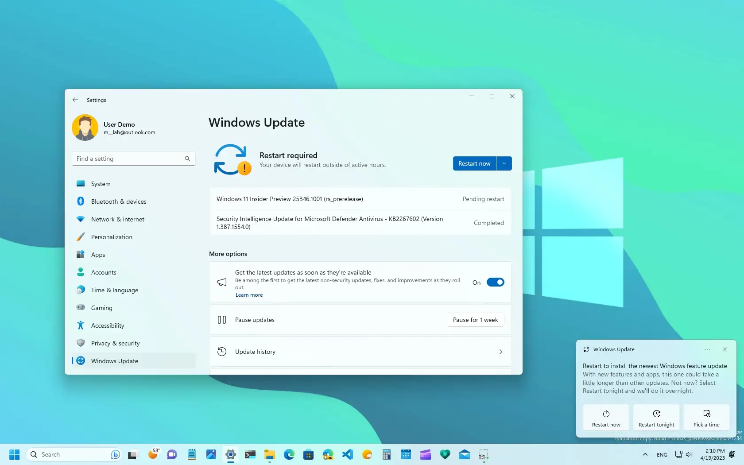Screen dimensions: 744x465
Task: Open Accessibility settings
Action: (133, 325)
